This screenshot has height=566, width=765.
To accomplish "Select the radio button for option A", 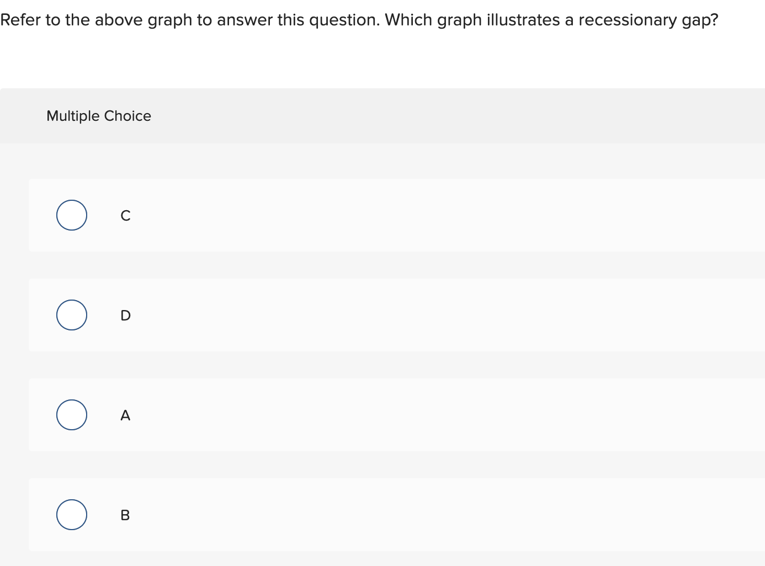I will pos(72,415).
